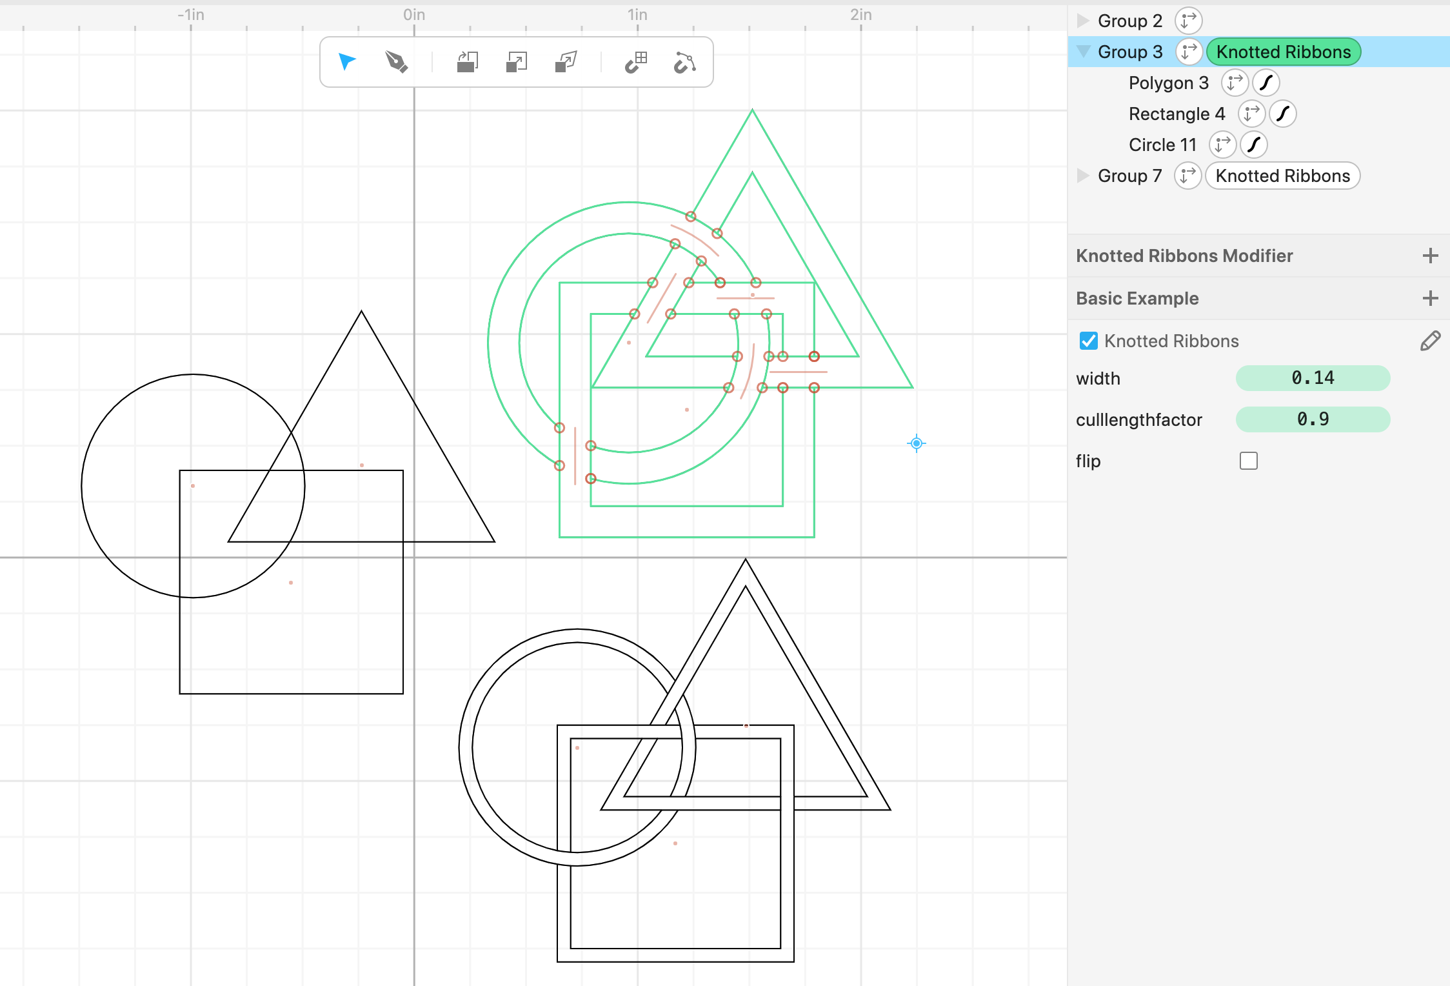This screenshot has height=986, width=1450.
Task: Click the transform icon beside Group 3
Action: (1189, 52)
